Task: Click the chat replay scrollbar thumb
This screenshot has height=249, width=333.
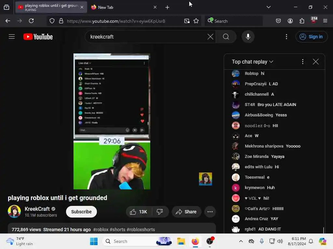Action: point(324,230)
